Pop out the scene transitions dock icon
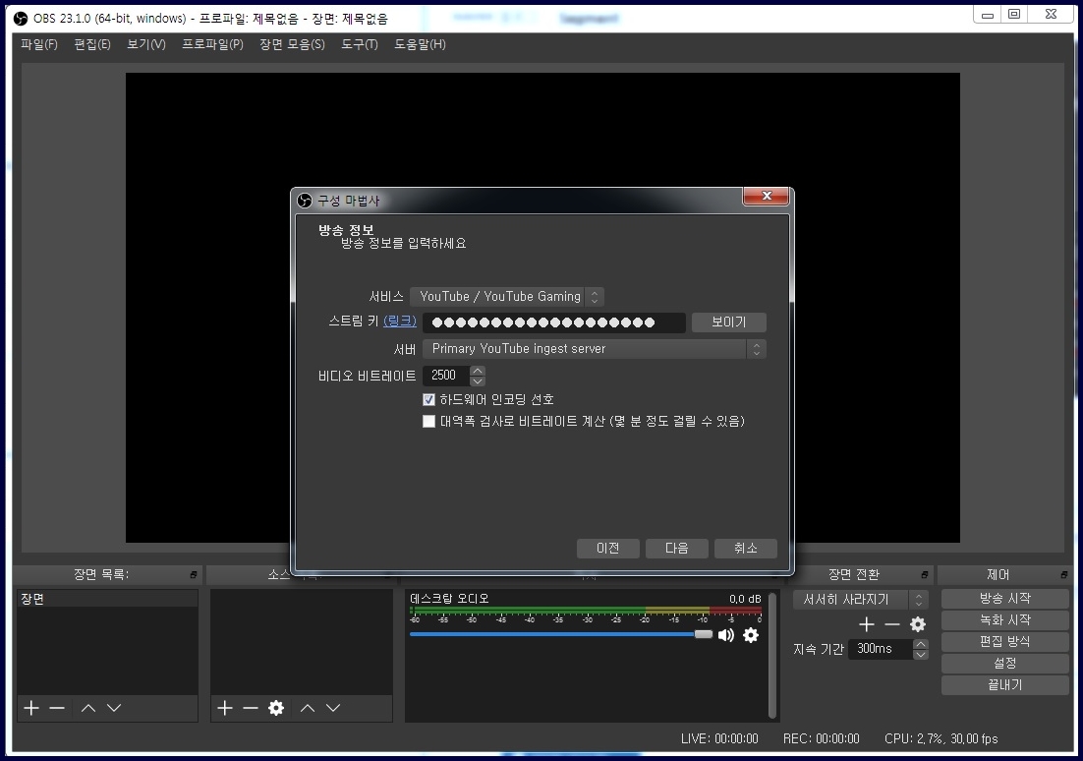Viewport: 1083px width, 761px height. click(x=924, y=574)
